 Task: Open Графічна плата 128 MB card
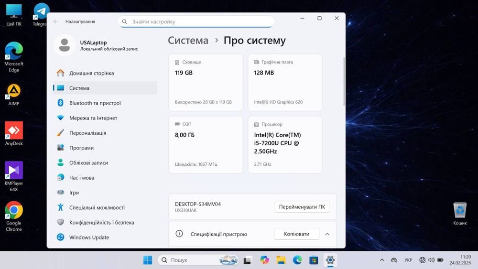pyautogui.click(x=285, y=83)
